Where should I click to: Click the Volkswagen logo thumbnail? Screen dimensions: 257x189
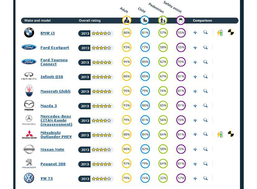pos(29,178)
